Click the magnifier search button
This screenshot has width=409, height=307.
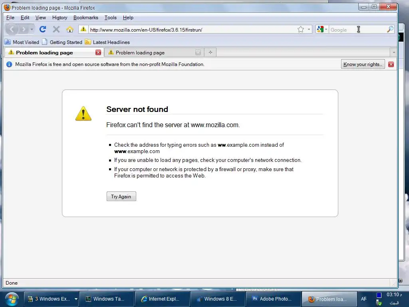[390, 29]
